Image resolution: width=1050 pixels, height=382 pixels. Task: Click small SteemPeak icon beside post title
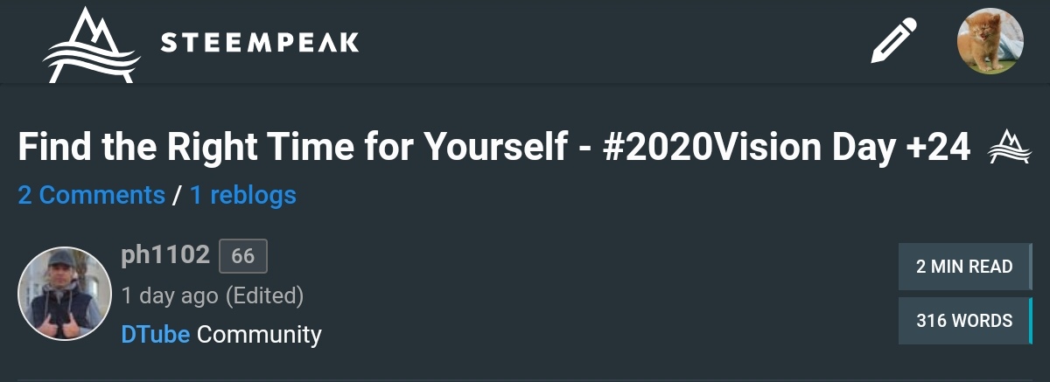coord(1009,147)
